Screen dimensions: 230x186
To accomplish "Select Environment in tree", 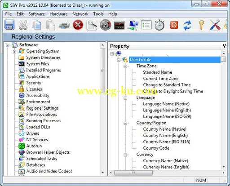I will pos(38,102).
